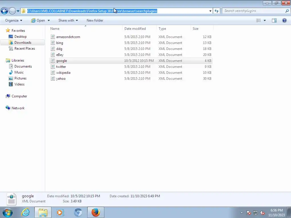Image resolution: width=291 pixels, height=218 pixels.
Task: Open Chromium from the taskbar
Action: point(78,212)
